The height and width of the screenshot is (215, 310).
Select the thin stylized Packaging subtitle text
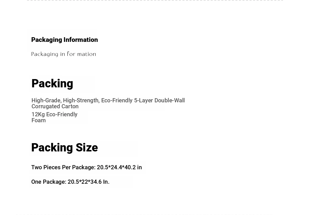pyautogui.click(x=64, y=54)
